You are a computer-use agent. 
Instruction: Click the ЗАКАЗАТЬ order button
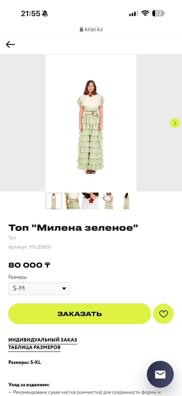(80, 314)
